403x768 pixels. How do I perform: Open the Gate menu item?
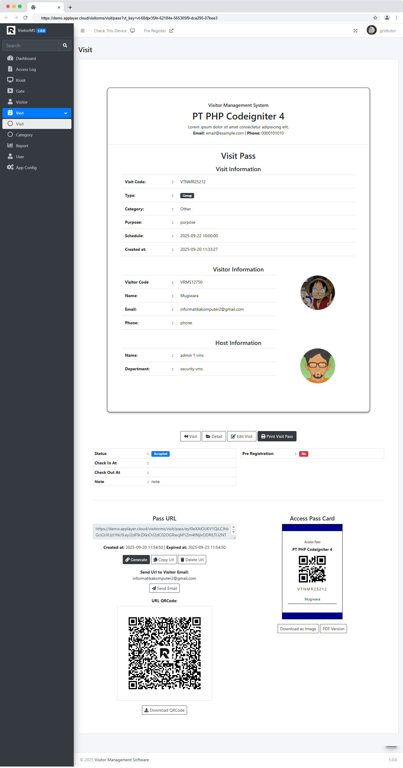[x=37, y=91]
